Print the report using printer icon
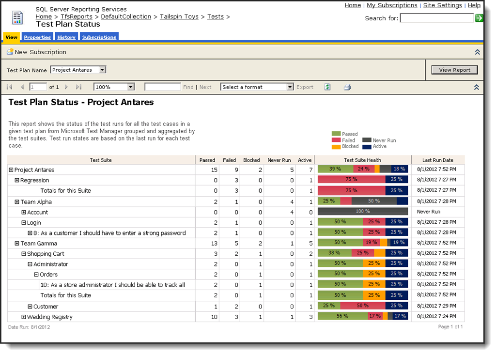This screenshot has height=355, width=496. (347, 87)
